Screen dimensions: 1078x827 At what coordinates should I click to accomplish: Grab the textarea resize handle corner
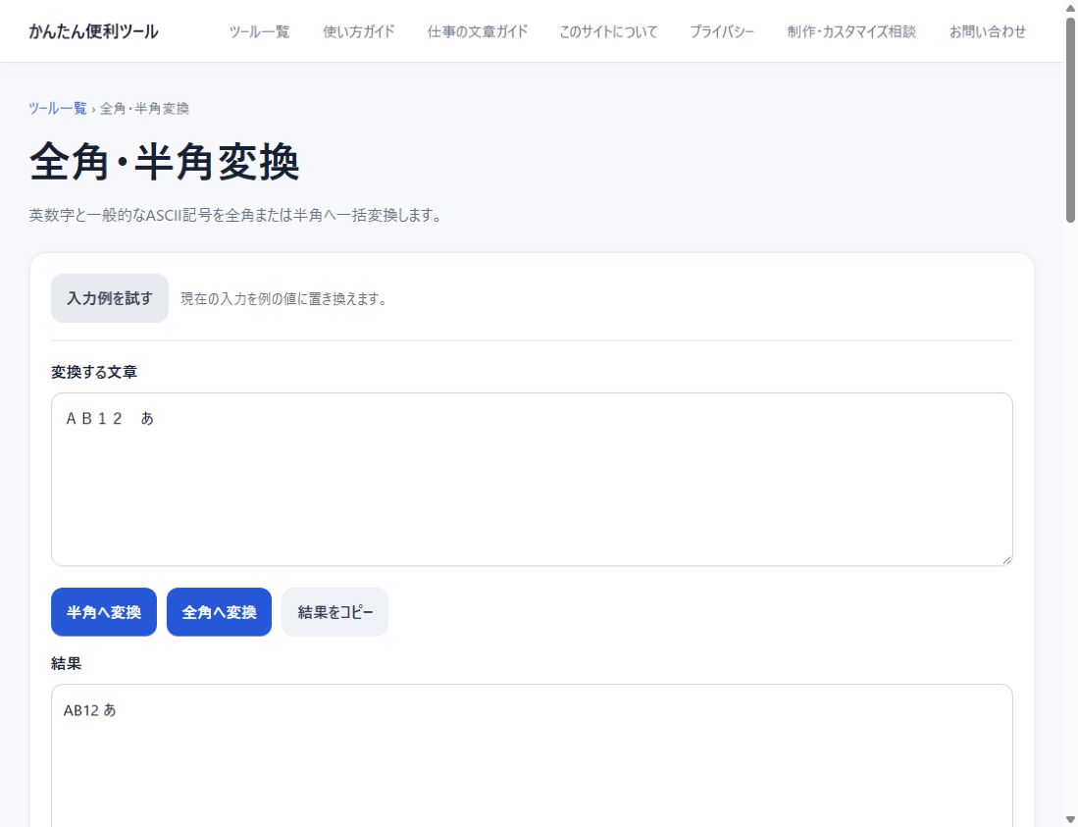click(1006, 560)
